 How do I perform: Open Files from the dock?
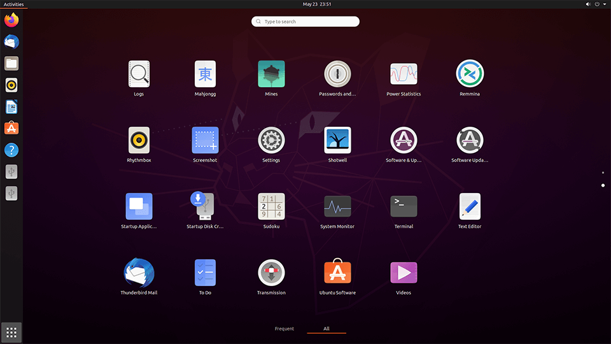coord(11,63)
